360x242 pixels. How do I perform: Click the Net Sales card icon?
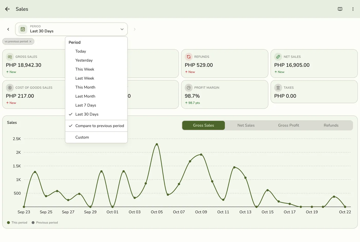coord(278,57)
